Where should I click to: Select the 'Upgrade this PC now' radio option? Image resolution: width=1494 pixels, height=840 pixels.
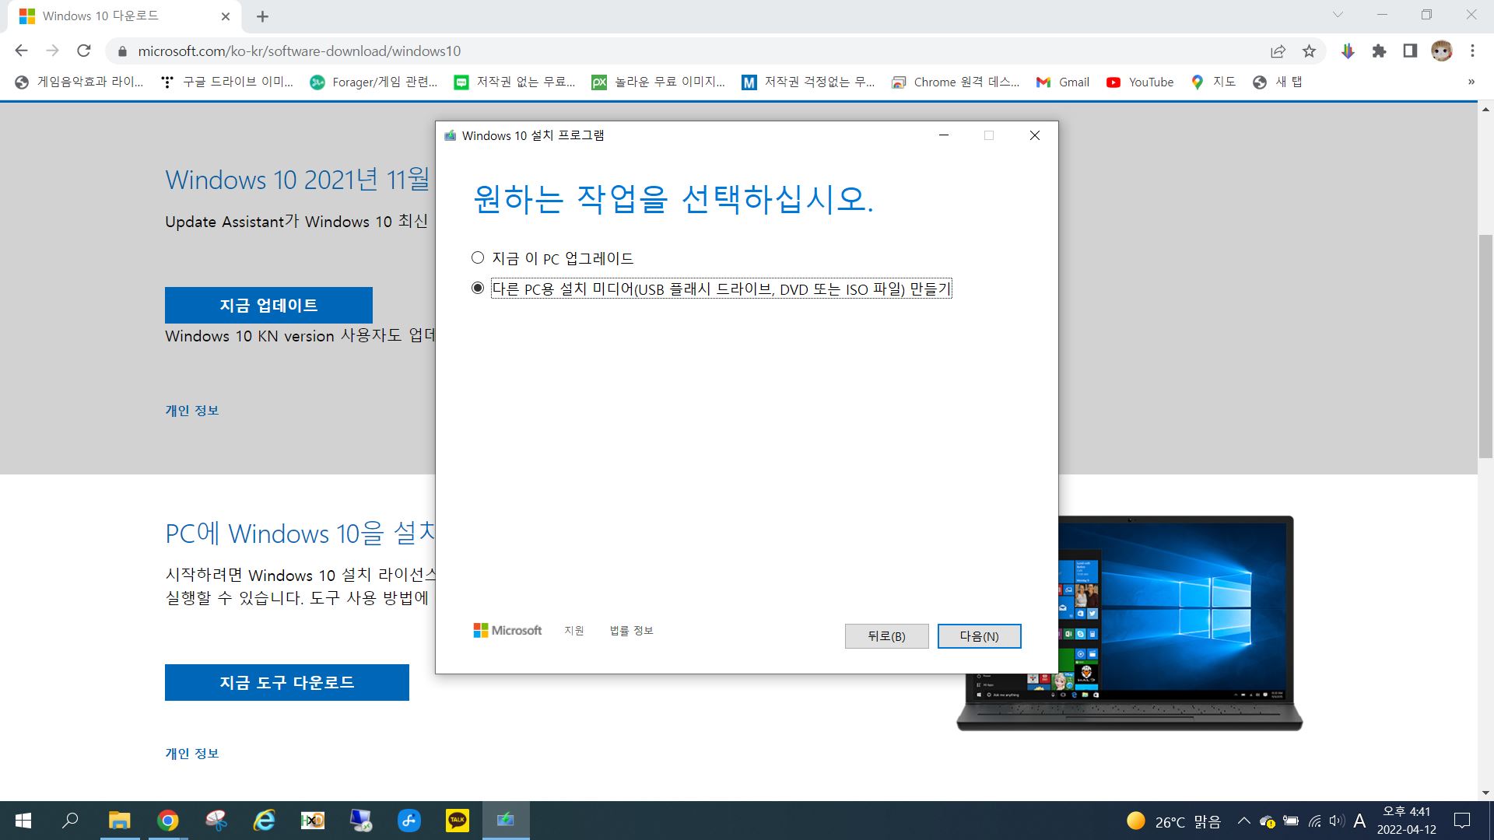click(x=478, y=257)
